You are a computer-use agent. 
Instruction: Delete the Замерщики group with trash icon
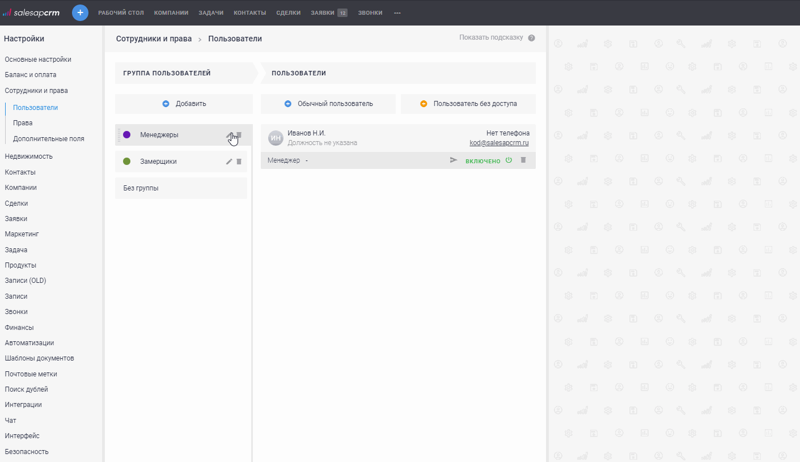coord(239,162)
